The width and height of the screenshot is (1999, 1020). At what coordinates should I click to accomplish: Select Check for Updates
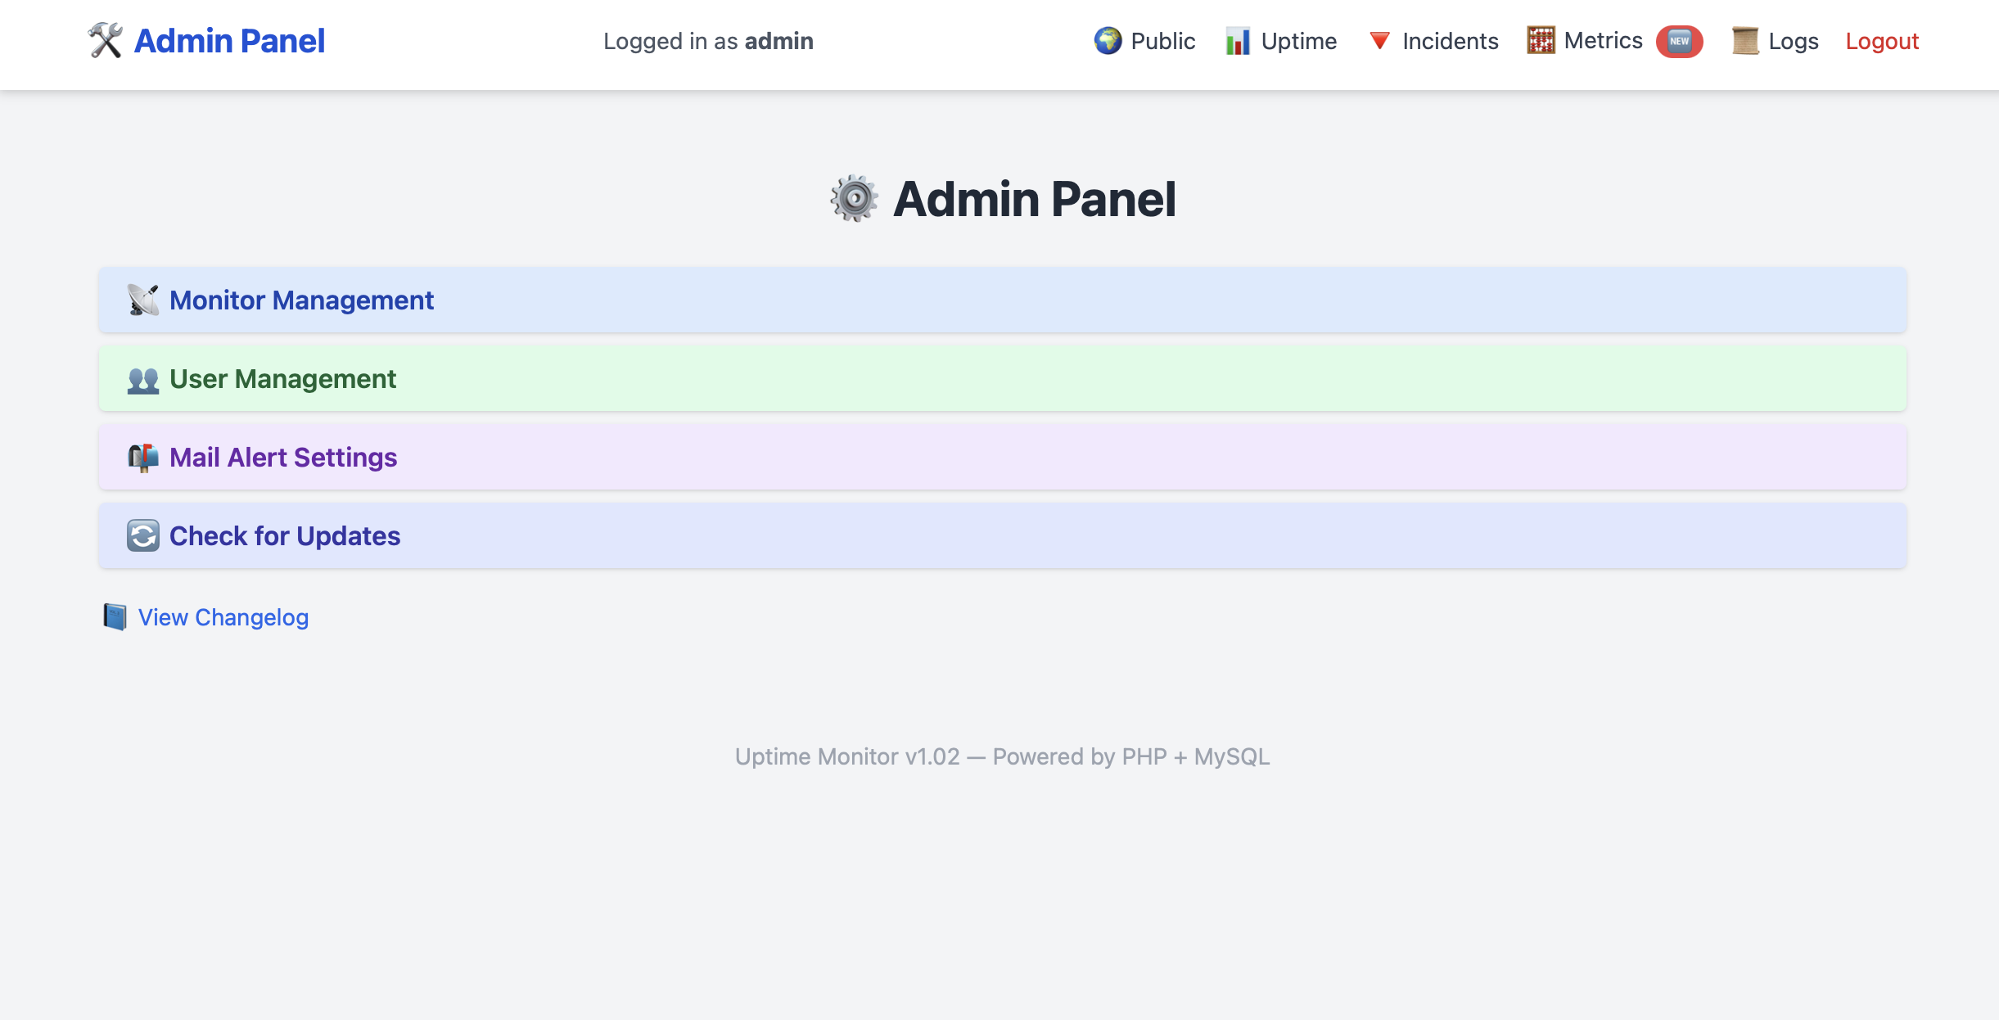[x=284, y=535]
